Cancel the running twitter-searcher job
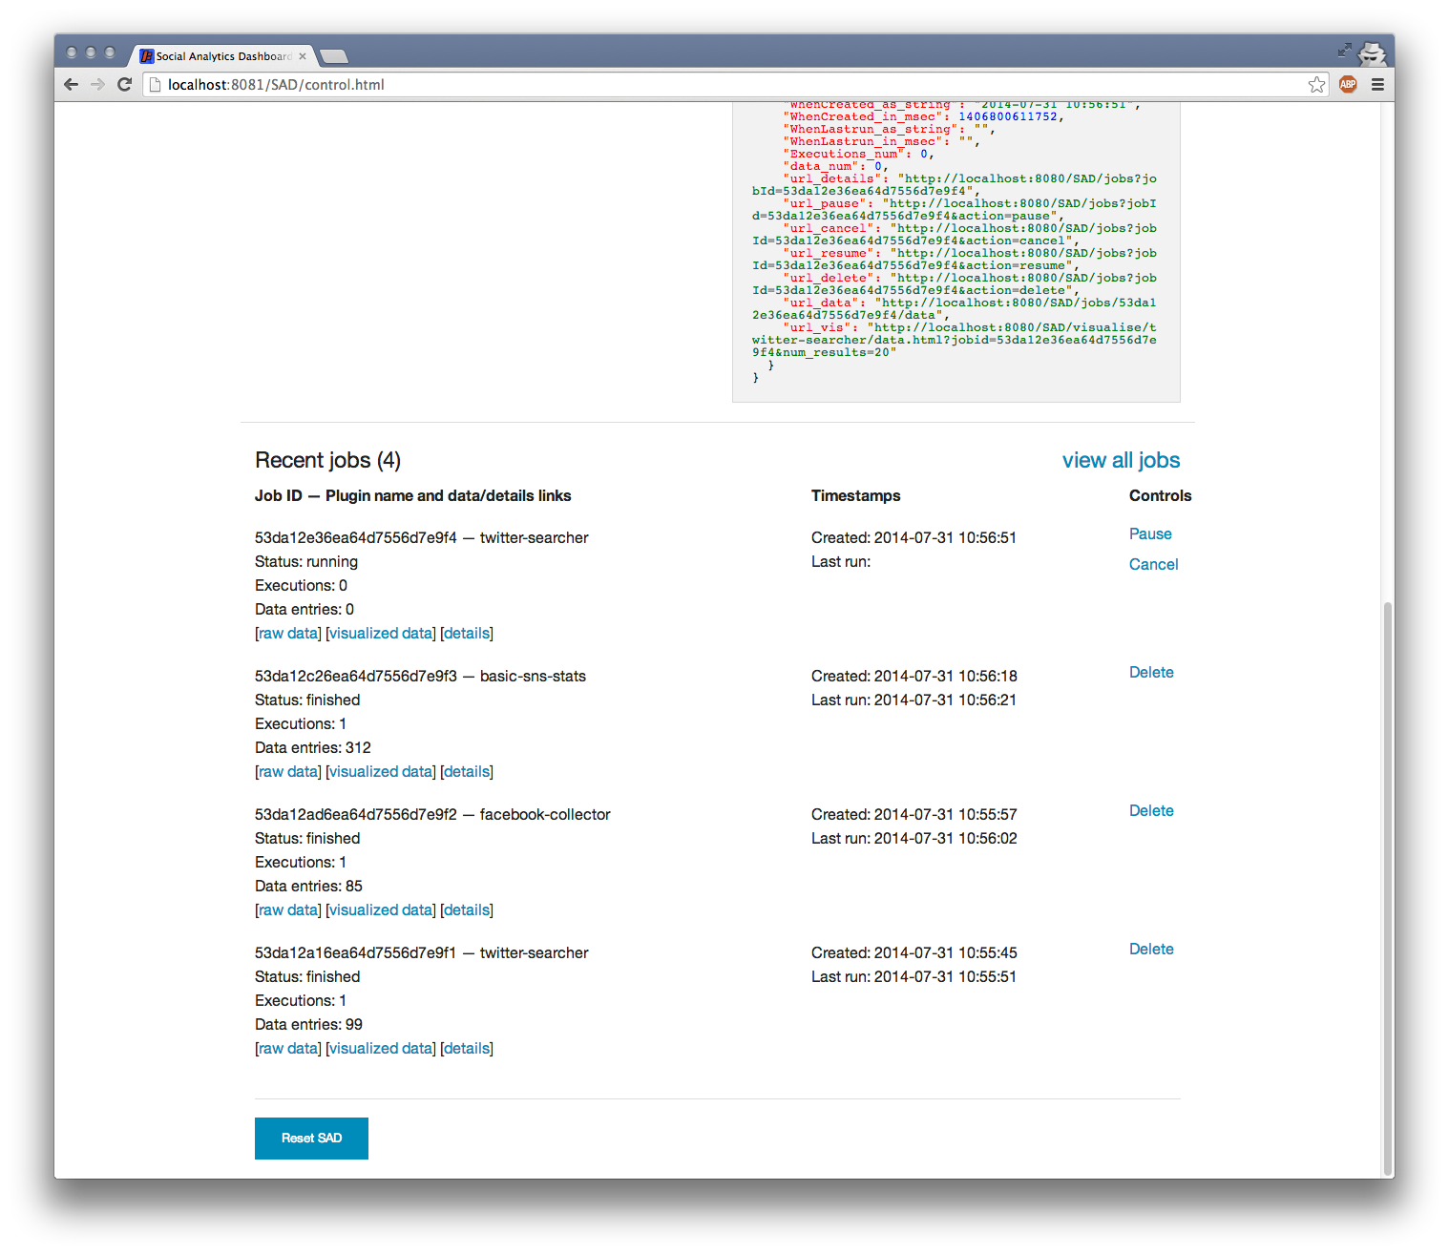Image resolution: width=1449 pixels, height=1254 pixels. coord(1153,564)
